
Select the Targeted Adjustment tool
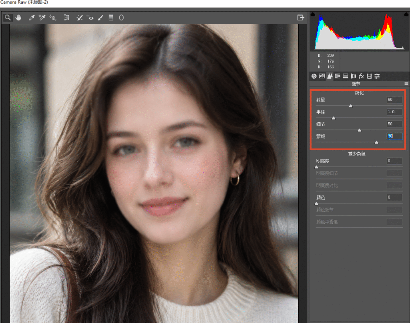(x=53, y=18)
